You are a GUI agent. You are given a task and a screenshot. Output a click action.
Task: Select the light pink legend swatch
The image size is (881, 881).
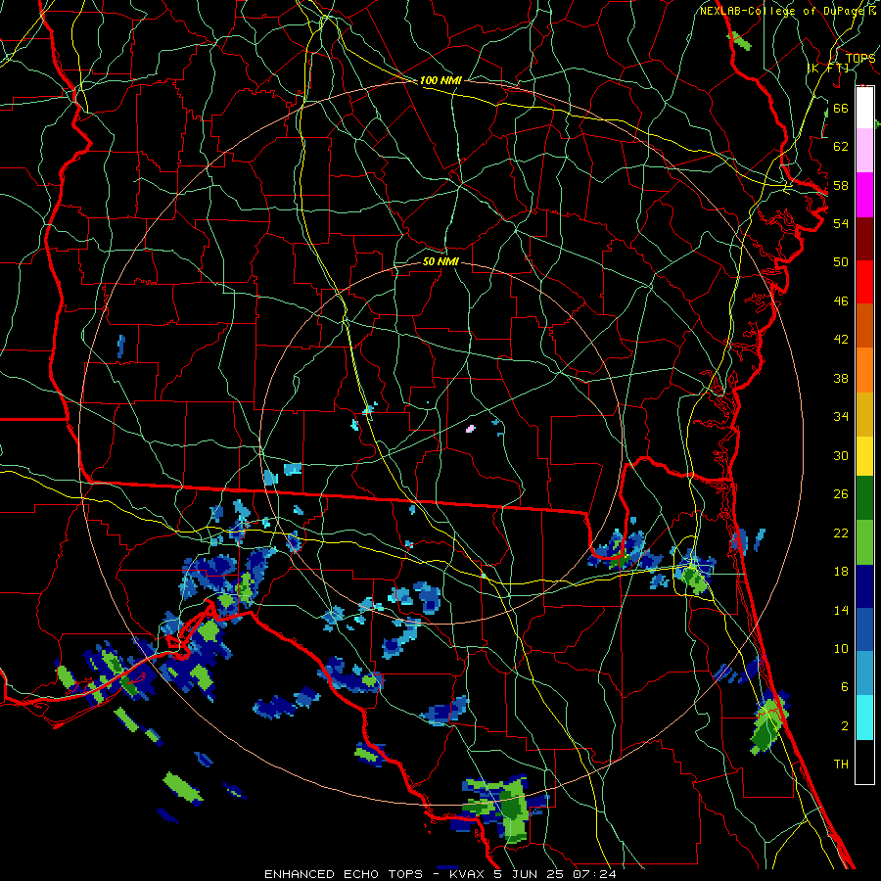tap(864, 150)
